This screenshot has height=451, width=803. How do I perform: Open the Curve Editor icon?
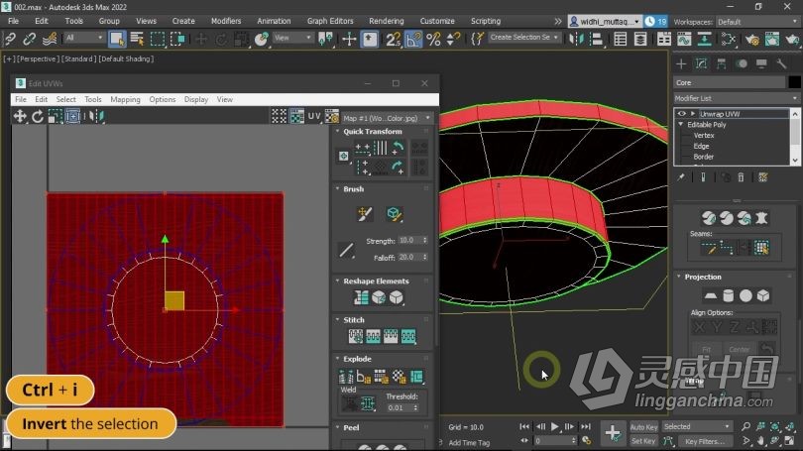click(684, 39)
